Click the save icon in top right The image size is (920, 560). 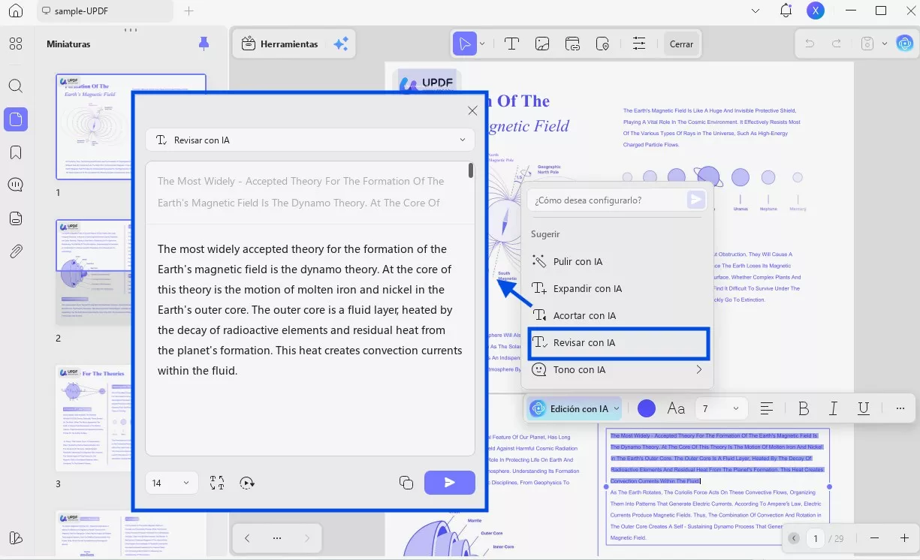[867, 44]
